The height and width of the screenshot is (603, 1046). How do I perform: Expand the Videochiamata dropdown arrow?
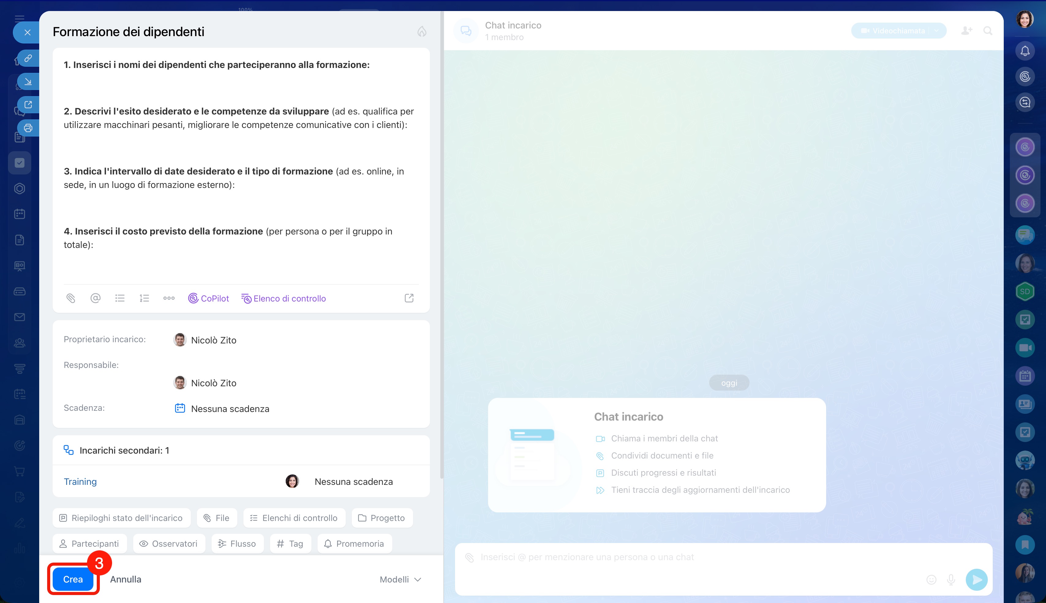tap(937, 31)
